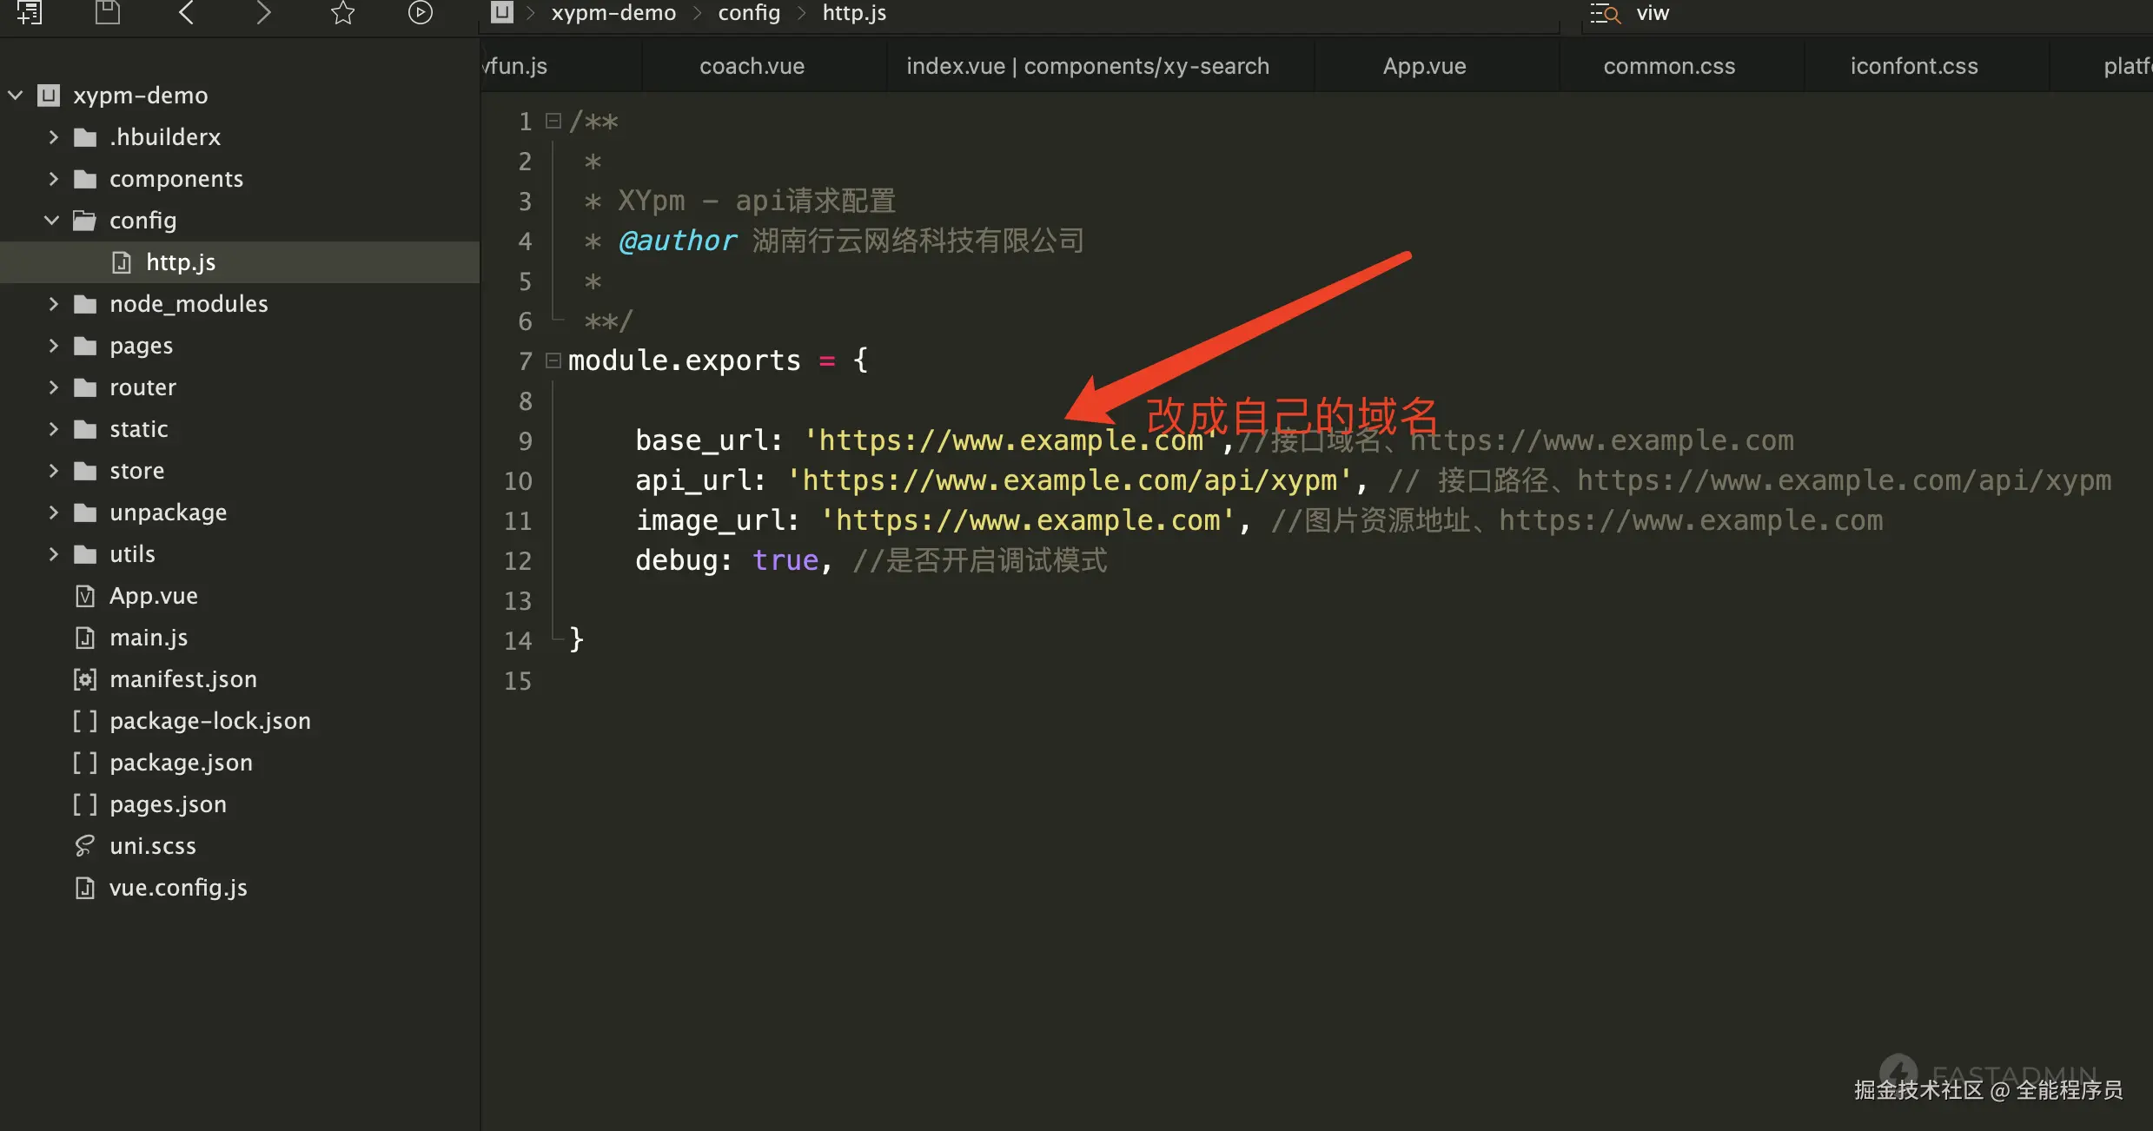
Task: Go forward with right arrow icon
Action: tap(263, 12)
